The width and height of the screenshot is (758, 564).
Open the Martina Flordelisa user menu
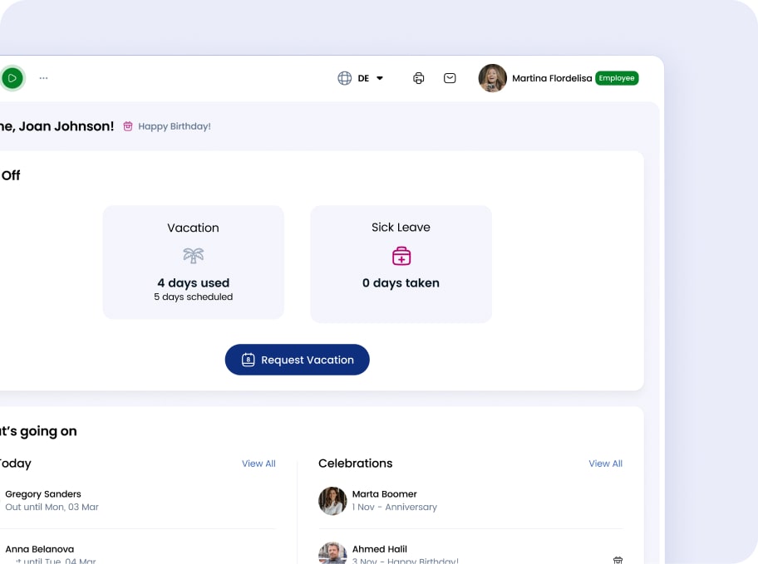pos(552,78)
